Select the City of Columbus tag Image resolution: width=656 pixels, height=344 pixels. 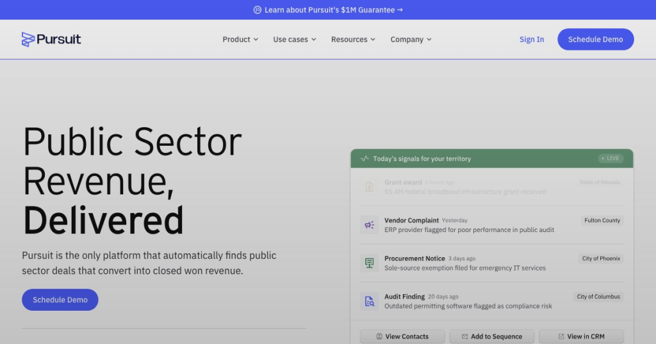pyautogui.click(x=598, y=297)
